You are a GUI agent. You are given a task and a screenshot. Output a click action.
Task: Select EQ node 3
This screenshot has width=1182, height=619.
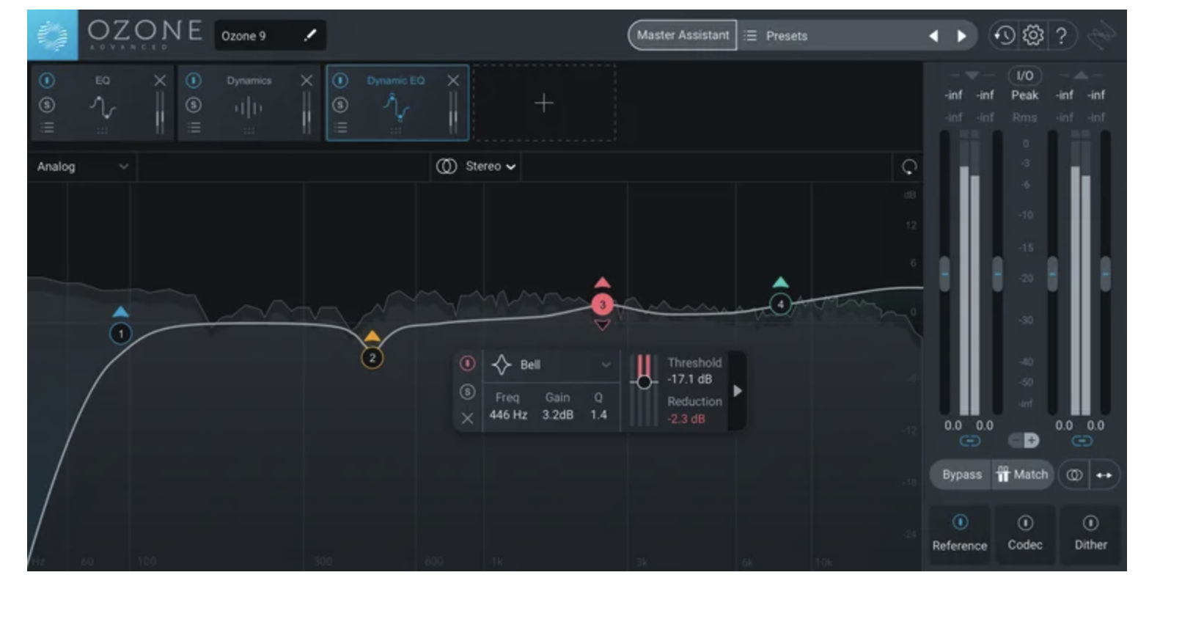coord(602,304)
